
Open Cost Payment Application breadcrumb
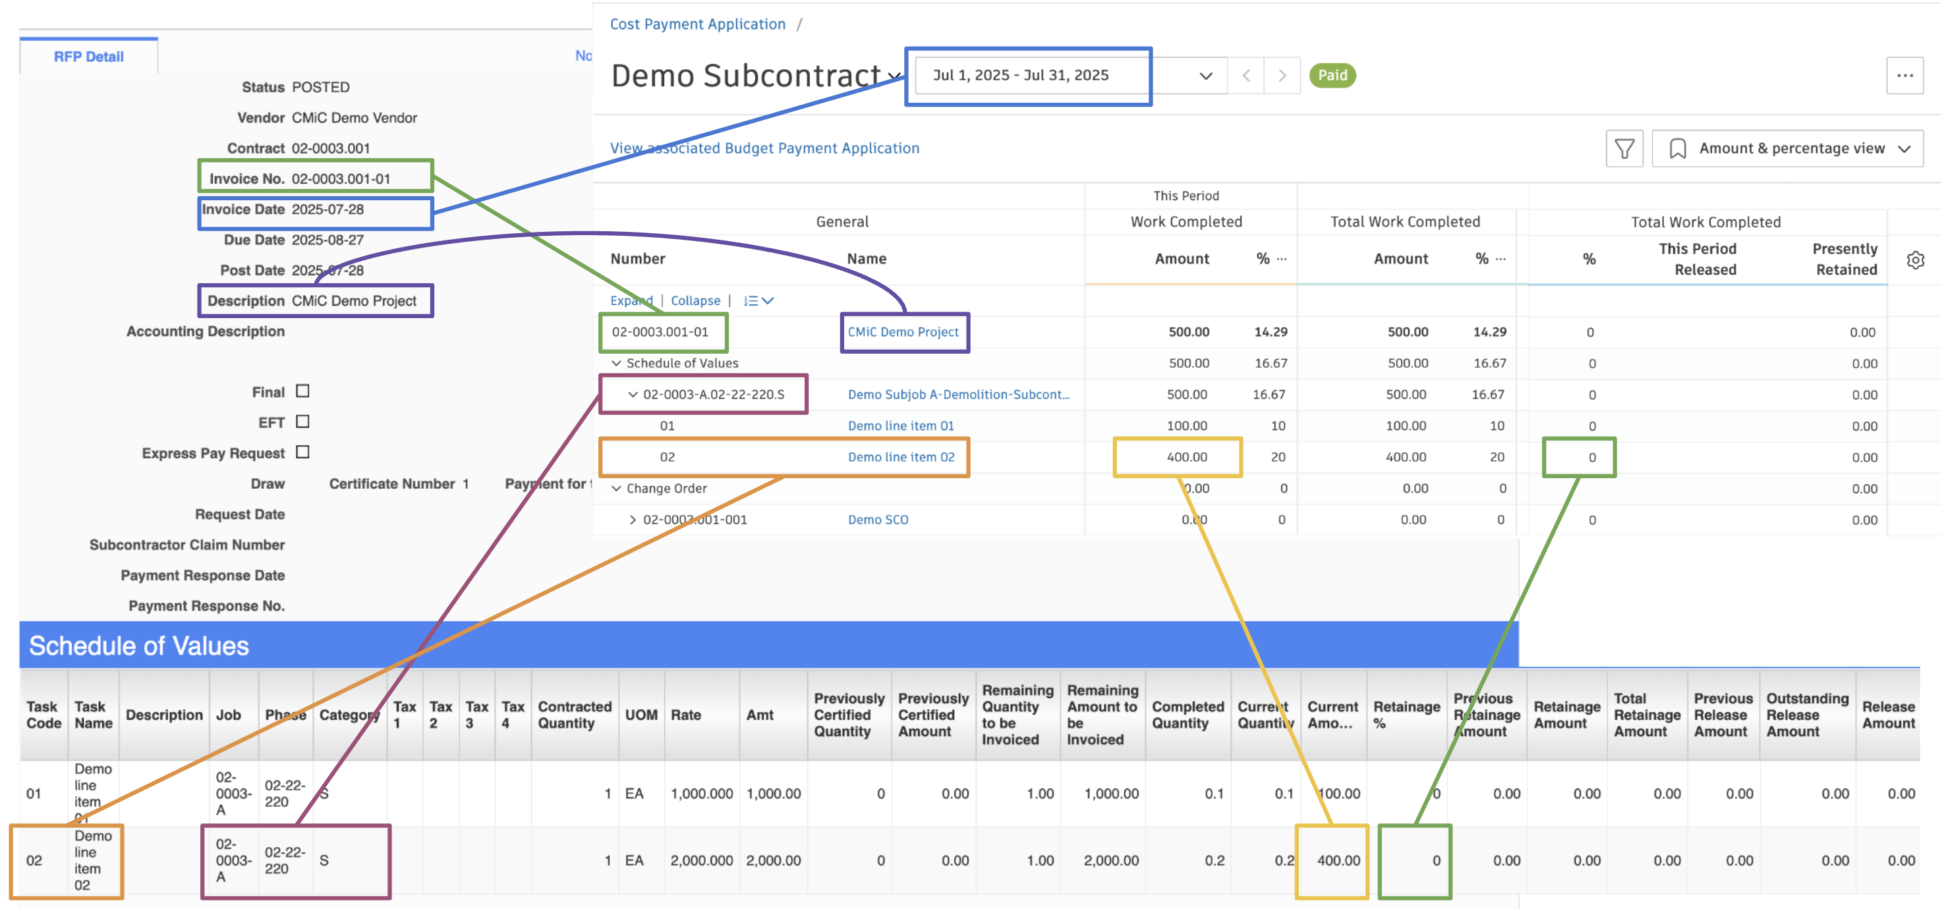click(697, 24)
